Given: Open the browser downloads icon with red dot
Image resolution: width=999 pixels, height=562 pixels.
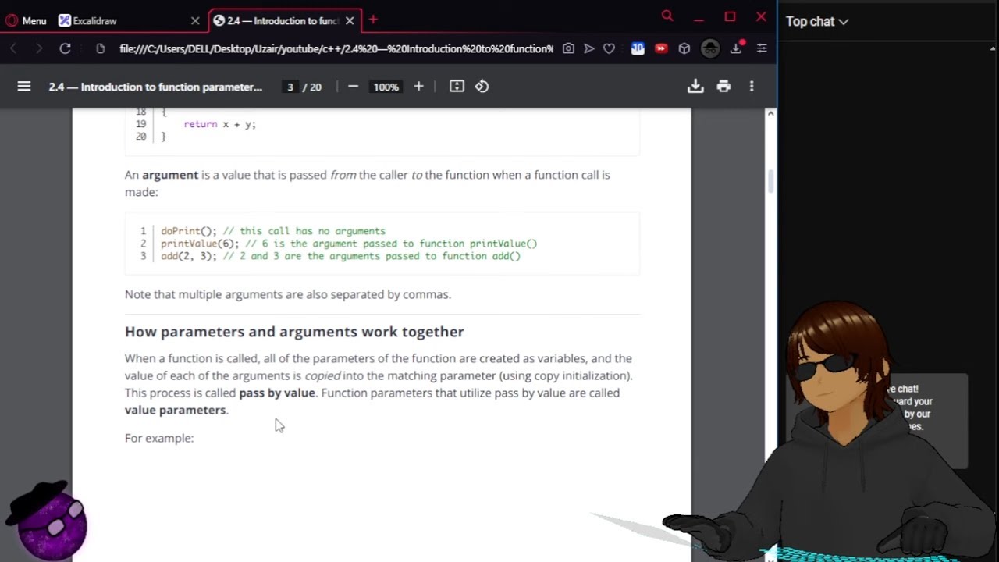Looking at the screenshot, I should [x=737, y=48].
